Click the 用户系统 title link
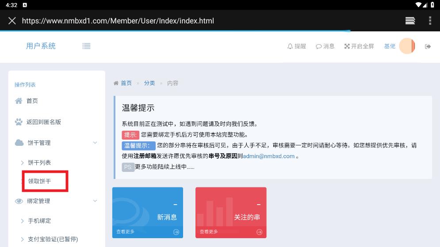440x247 pixels. pyautogui.click(x=41, y=46)
